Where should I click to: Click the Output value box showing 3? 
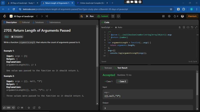click(x=148, y=108)
